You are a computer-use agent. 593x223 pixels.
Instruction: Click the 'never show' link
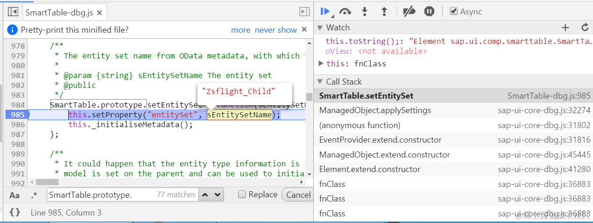[x=276, y=30]
